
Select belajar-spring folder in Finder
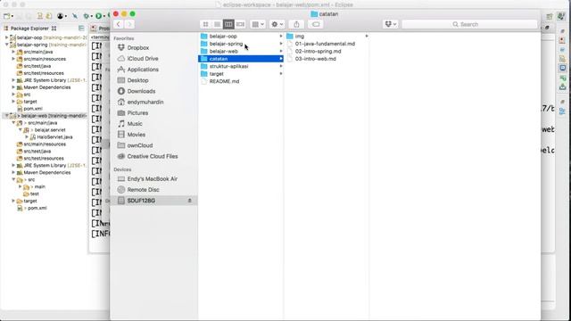241,44
